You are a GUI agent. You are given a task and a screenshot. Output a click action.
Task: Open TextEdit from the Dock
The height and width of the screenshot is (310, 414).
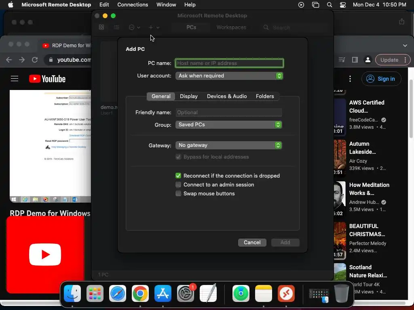tap(208, 293)
